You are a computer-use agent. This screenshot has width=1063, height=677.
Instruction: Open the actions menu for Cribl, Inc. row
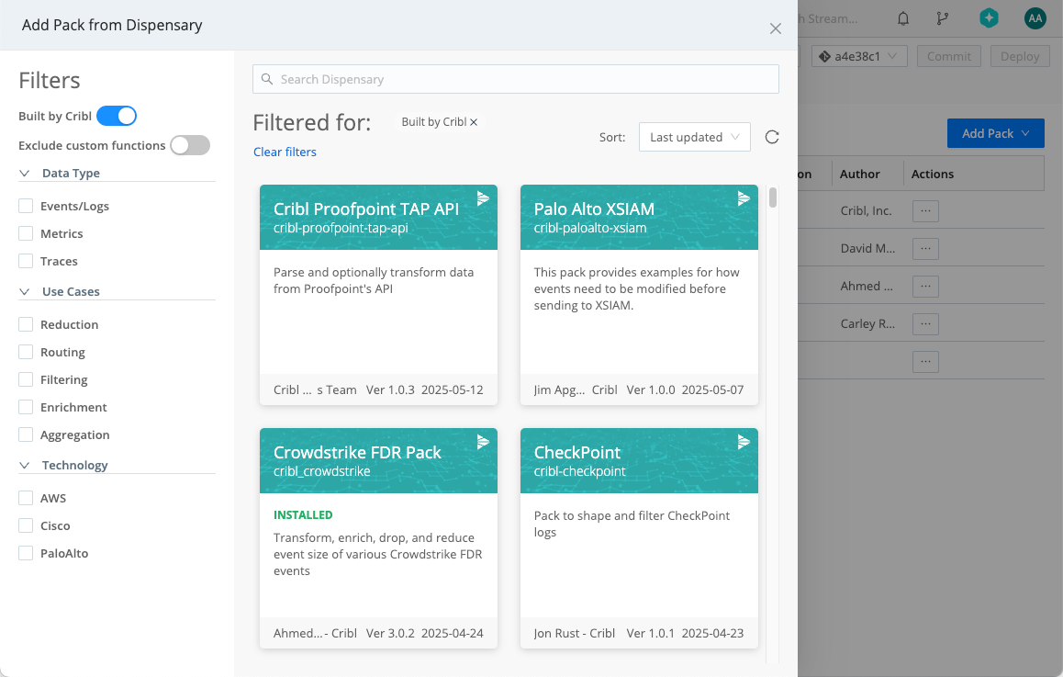click(x=925, y=210)
